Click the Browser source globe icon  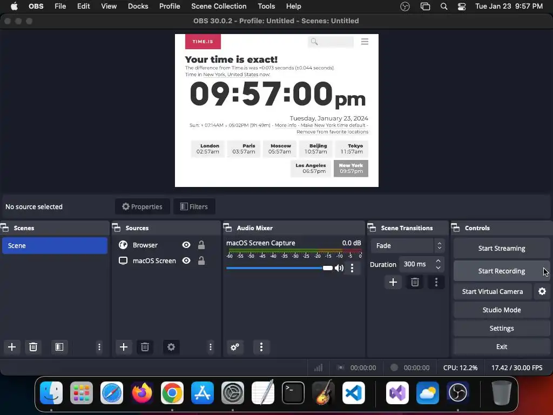click(123, 245)
